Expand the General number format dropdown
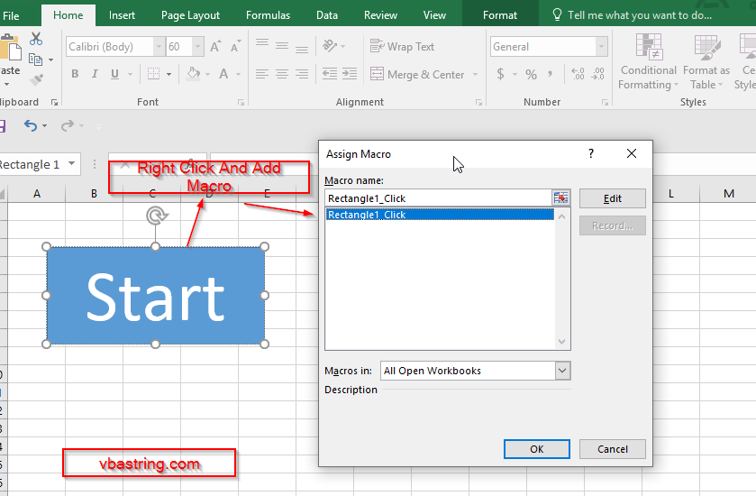The height and width of the screenshot is (496, 756). (x=602, y=47)
